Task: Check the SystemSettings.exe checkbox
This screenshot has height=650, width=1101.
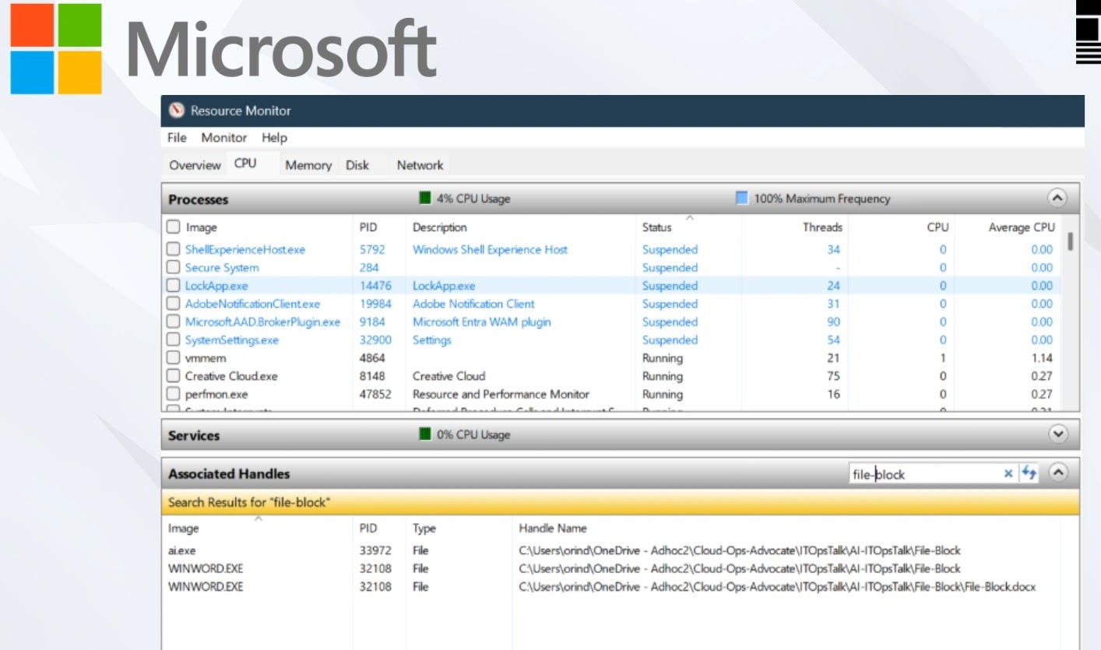Action: (x=174, y=340)
